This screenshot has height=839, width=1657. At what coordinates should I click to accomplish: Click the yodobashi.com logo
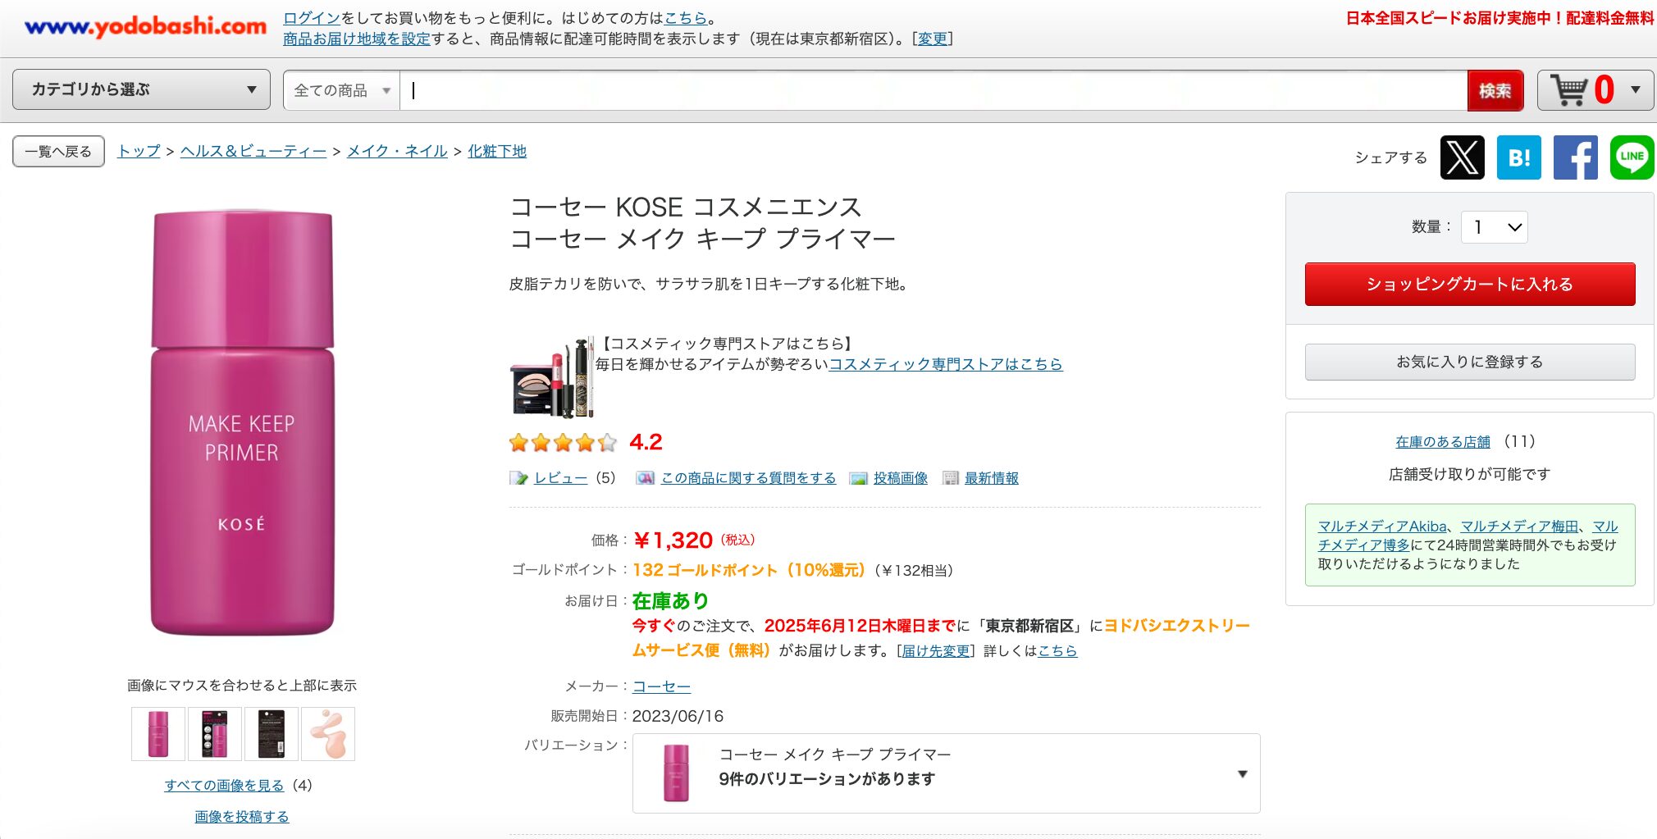(146, 26)
